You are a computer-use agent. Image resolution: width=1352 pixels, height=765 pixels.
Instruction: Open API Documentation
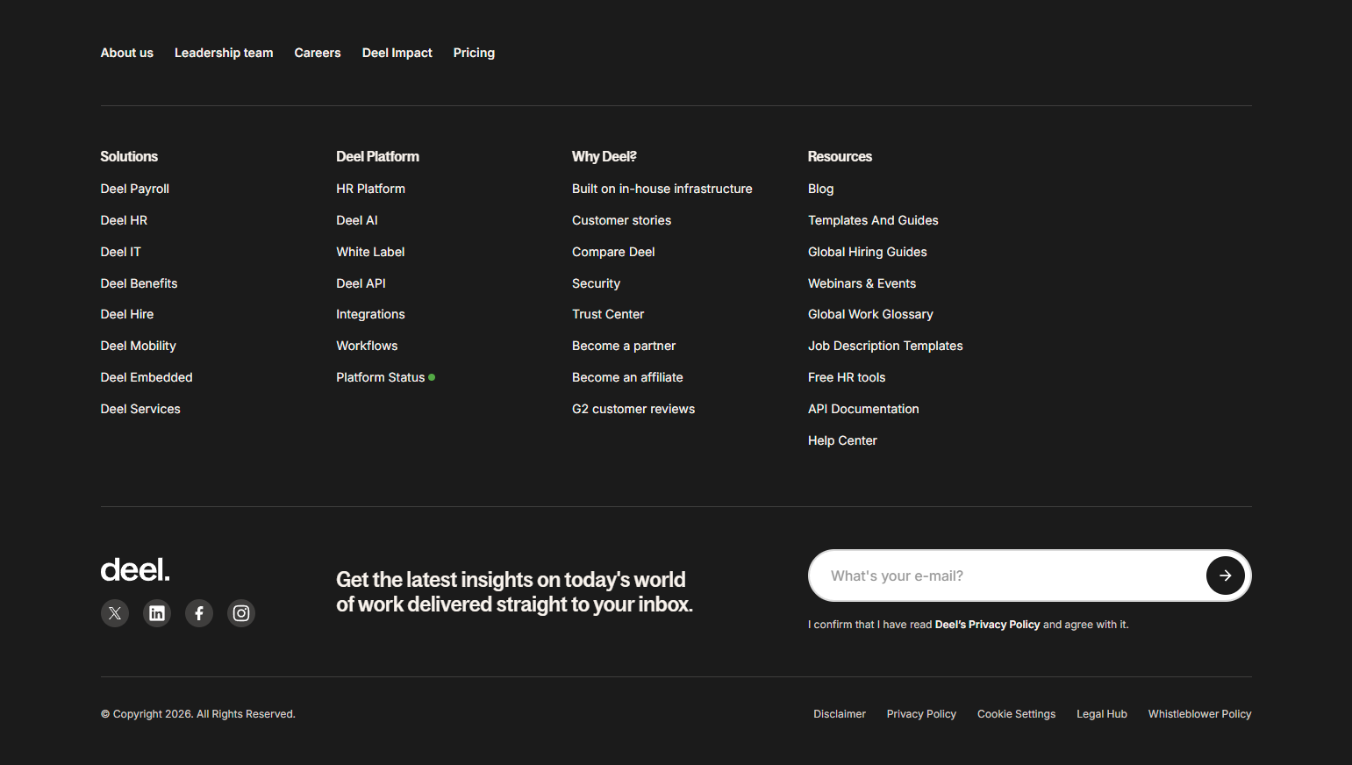[863, 409]
